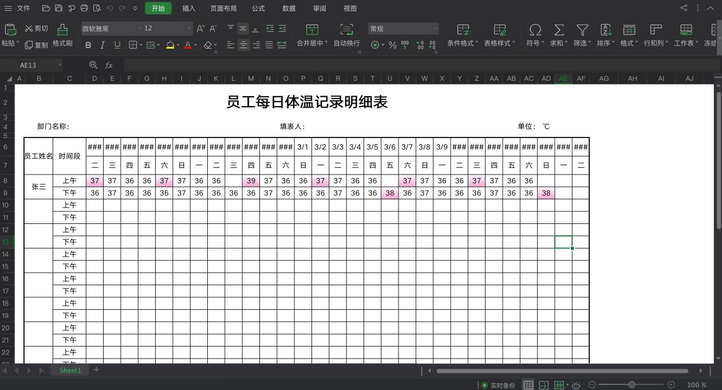This screenshot has width=722, height=390.
Task: Toggle bold formatting
Action: click(88, 44)
